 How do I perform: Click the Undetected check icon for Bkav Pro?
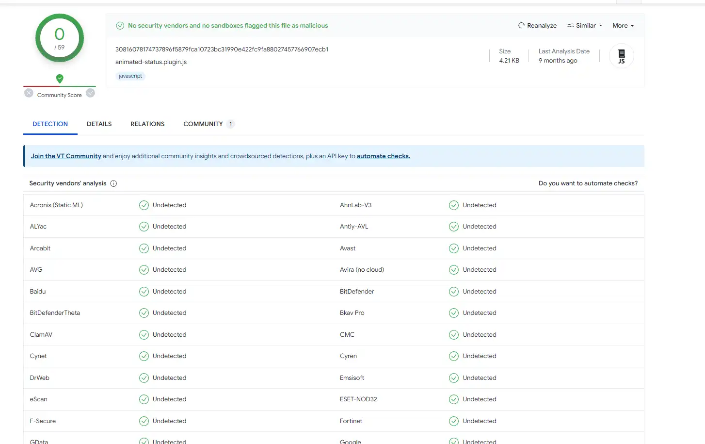pos(454,313)
